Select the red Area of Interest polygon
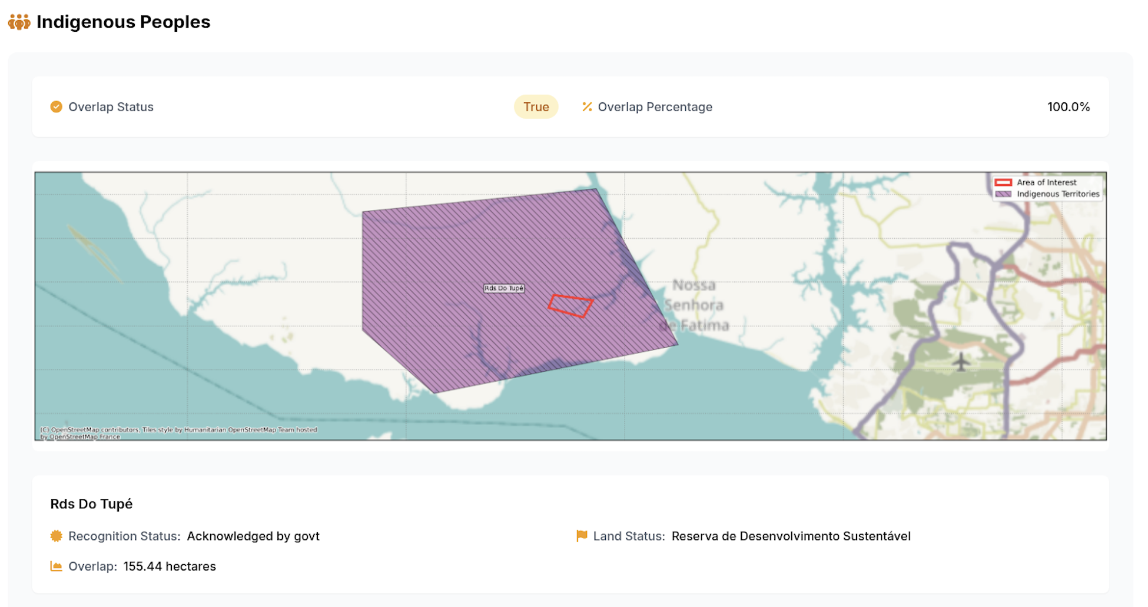Viewport: 1148px width, 607px height. (x=570, y=306)
